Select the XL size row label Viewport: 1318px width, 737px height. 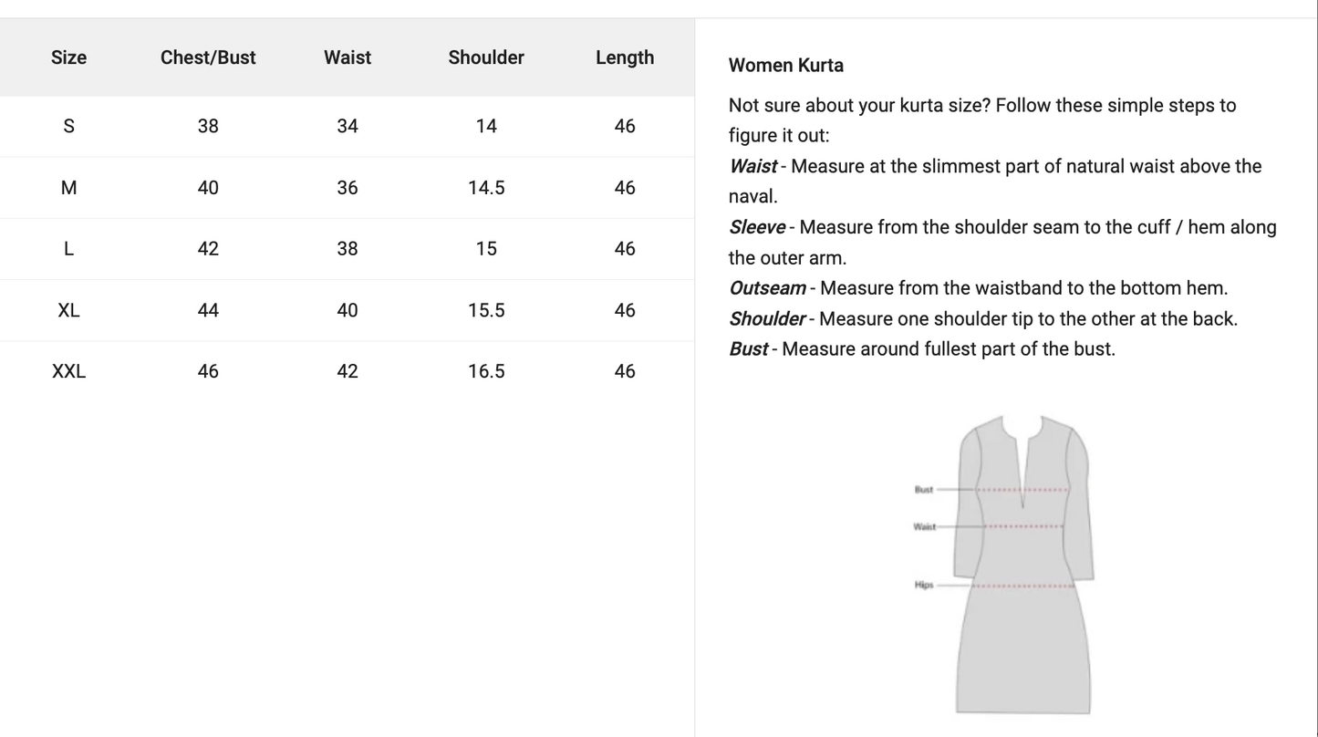pos(68,310)
